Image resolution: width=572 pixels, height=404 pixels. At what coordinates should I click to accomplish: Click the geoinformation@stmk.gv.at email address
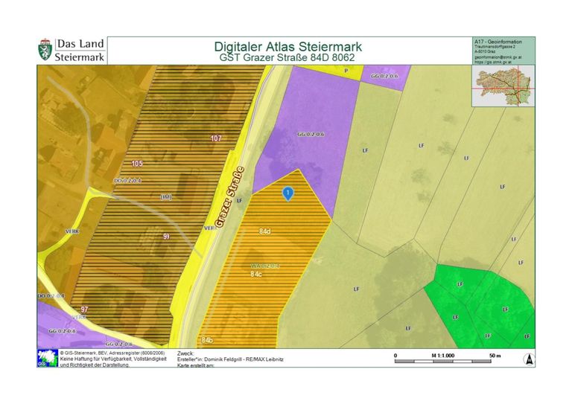[498, 57]
